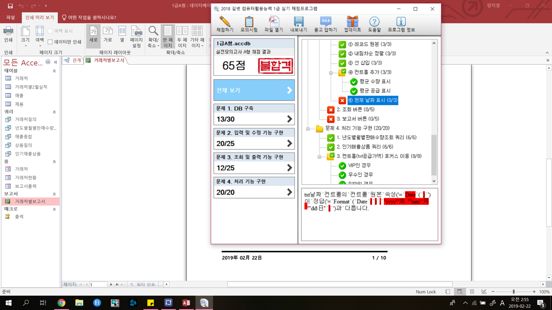
Task: Click the 업데이트 gift box icon
Action: [352, 24]
